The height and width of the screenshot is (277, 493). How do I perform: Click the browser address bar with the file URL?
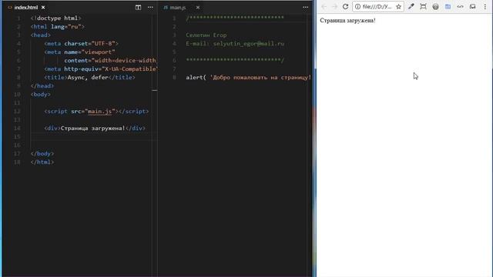click(377, 7)
